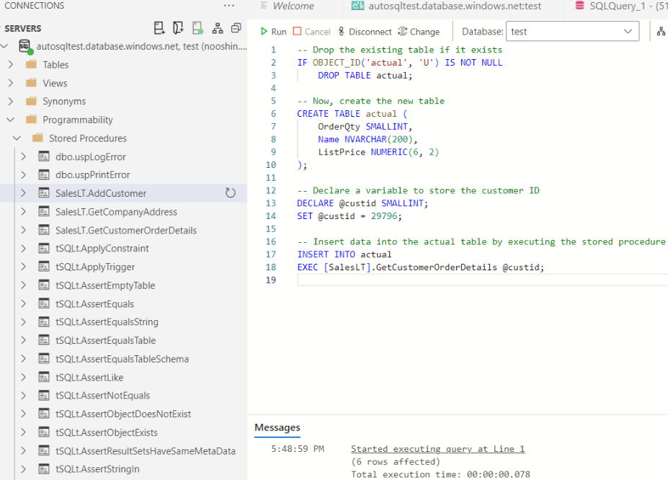Click line number 6 in the gutter

273,114
